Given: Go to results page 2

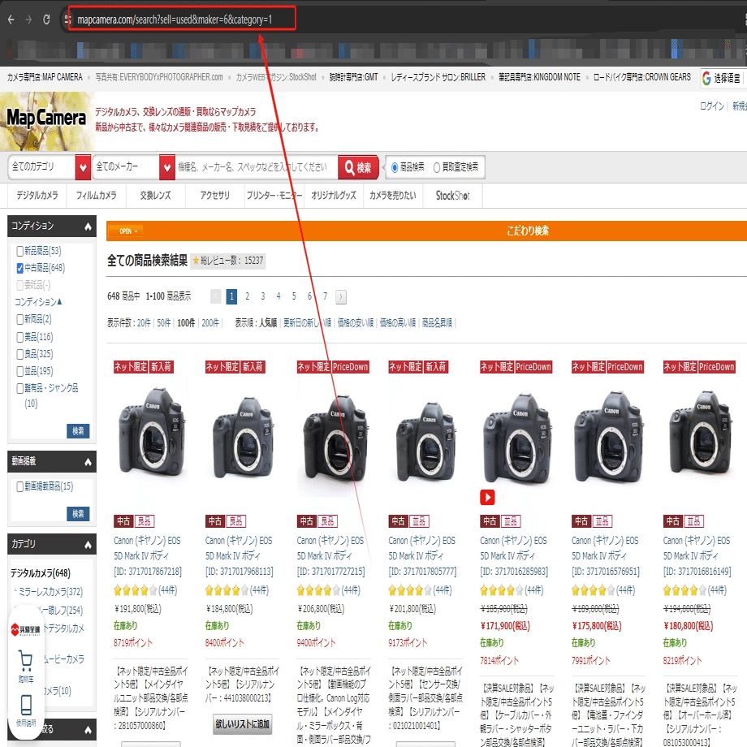Looking at the screenshot, I should (x=248, y=296).
